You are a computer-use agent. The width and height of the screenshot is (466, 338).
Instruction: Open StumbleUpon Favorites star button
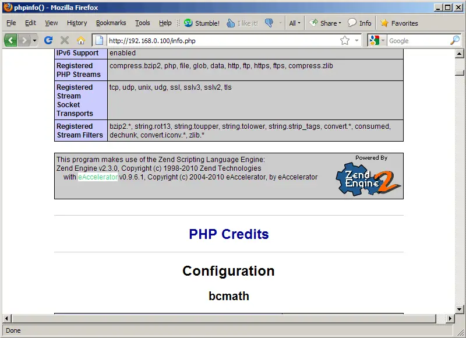(399, 23)
